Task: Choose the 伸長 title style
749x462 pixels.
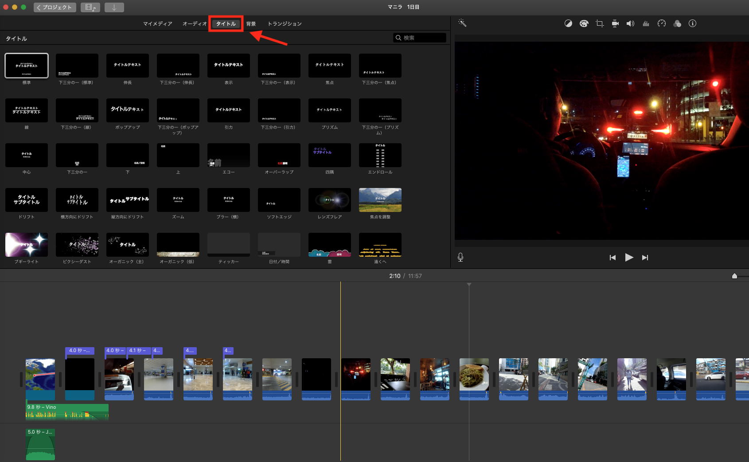Action: [x=128, y=66]
